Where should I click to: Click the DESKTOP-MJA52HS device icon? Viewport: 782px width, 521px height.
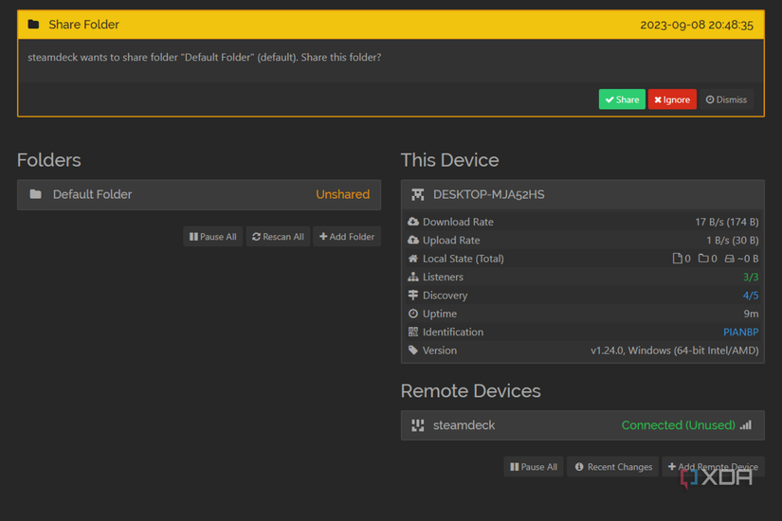[418, 194]
